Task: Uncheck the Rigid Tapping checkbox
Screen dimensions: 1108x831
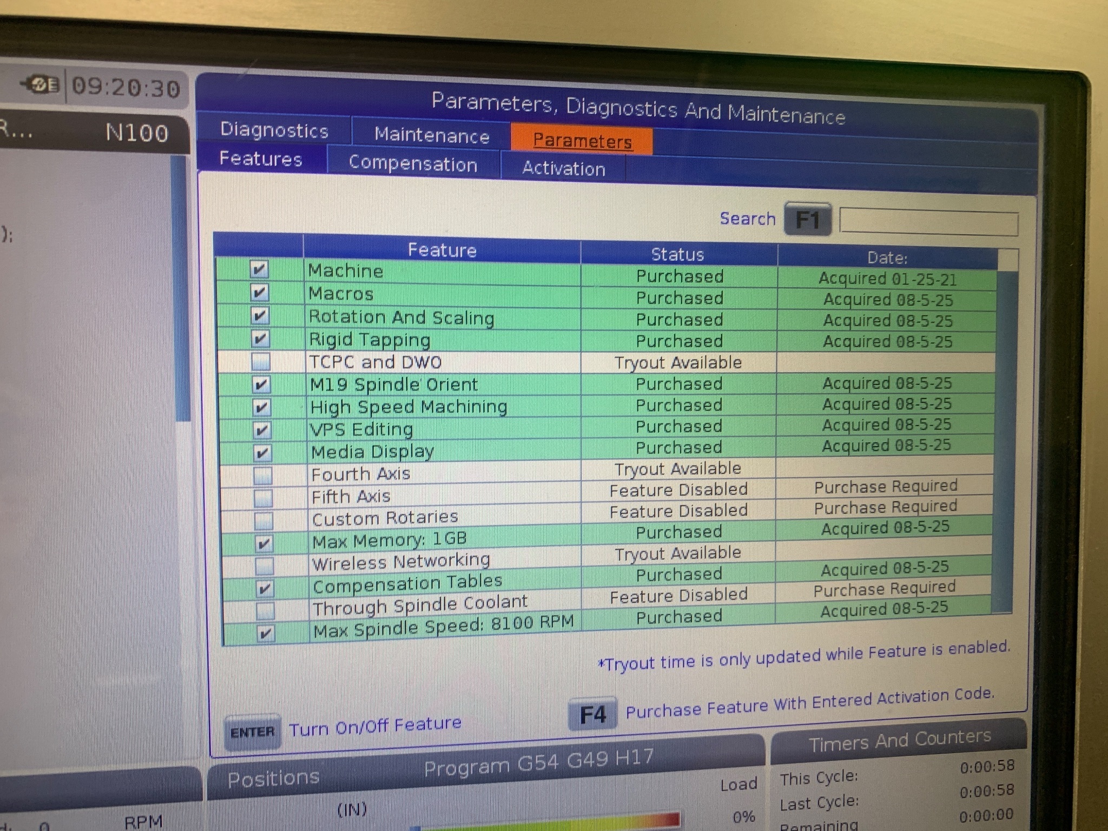Action: [260, 339]
